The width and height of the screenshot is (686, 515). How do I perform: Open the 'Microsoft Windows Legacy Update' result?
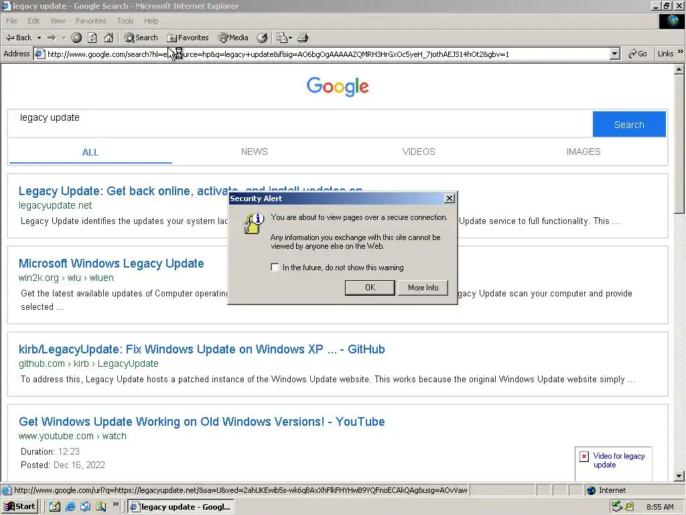point(111,263)
